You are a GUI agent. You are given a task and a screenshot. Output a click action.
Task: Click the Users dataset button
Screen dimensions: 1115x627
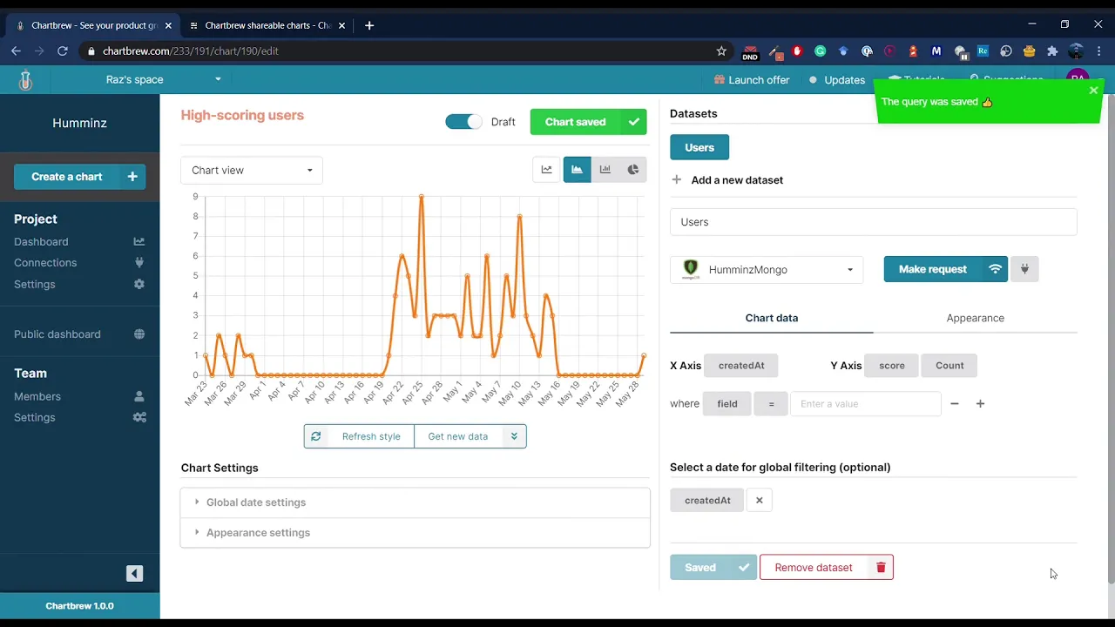click(x=699, y=147)
